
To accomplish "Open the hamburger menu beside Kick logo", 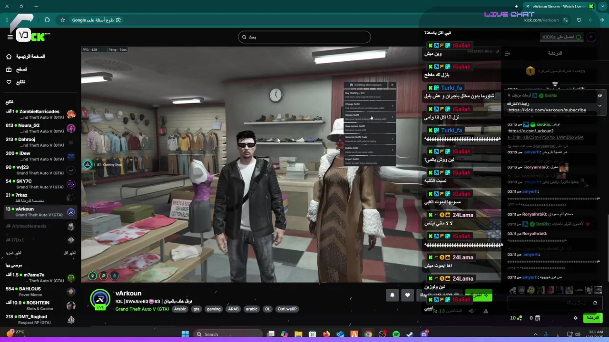I will (x=10, y=37).
